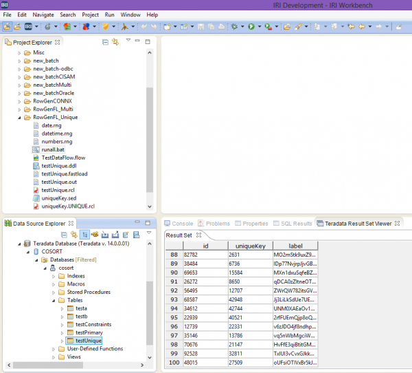
Task: Click the globe wizard toolbar icon
Action: (x=47, y=26)
